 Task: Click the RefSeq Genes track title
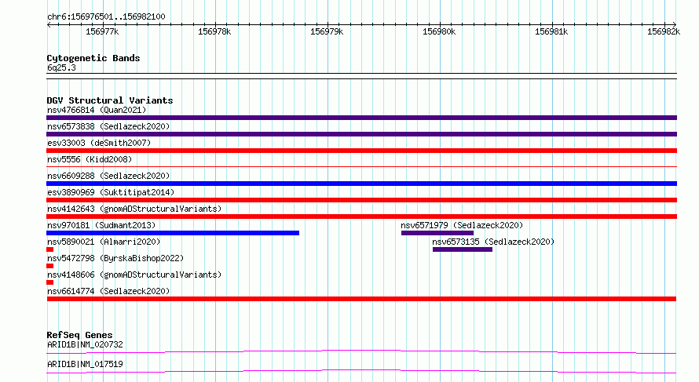click(x=79, y=335)
